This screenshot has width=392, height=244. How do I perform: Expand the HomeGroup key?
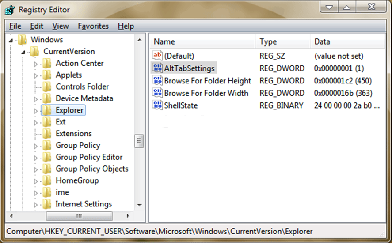coord(36,181)
